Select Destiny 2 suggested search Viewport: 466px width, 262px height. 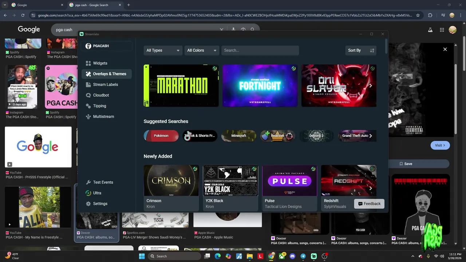[316, 136]
